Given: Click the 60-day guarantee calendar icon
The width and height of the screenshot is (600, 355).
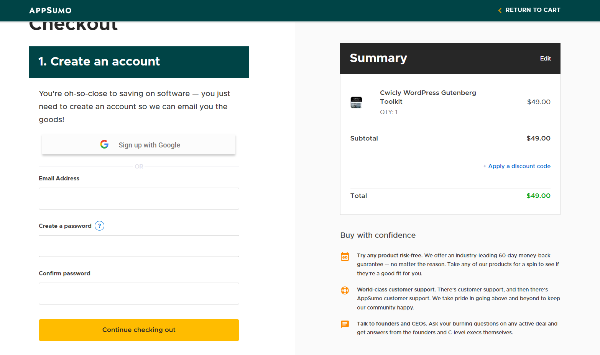Looking at the screenshot, I should click(x=345, y=257).
